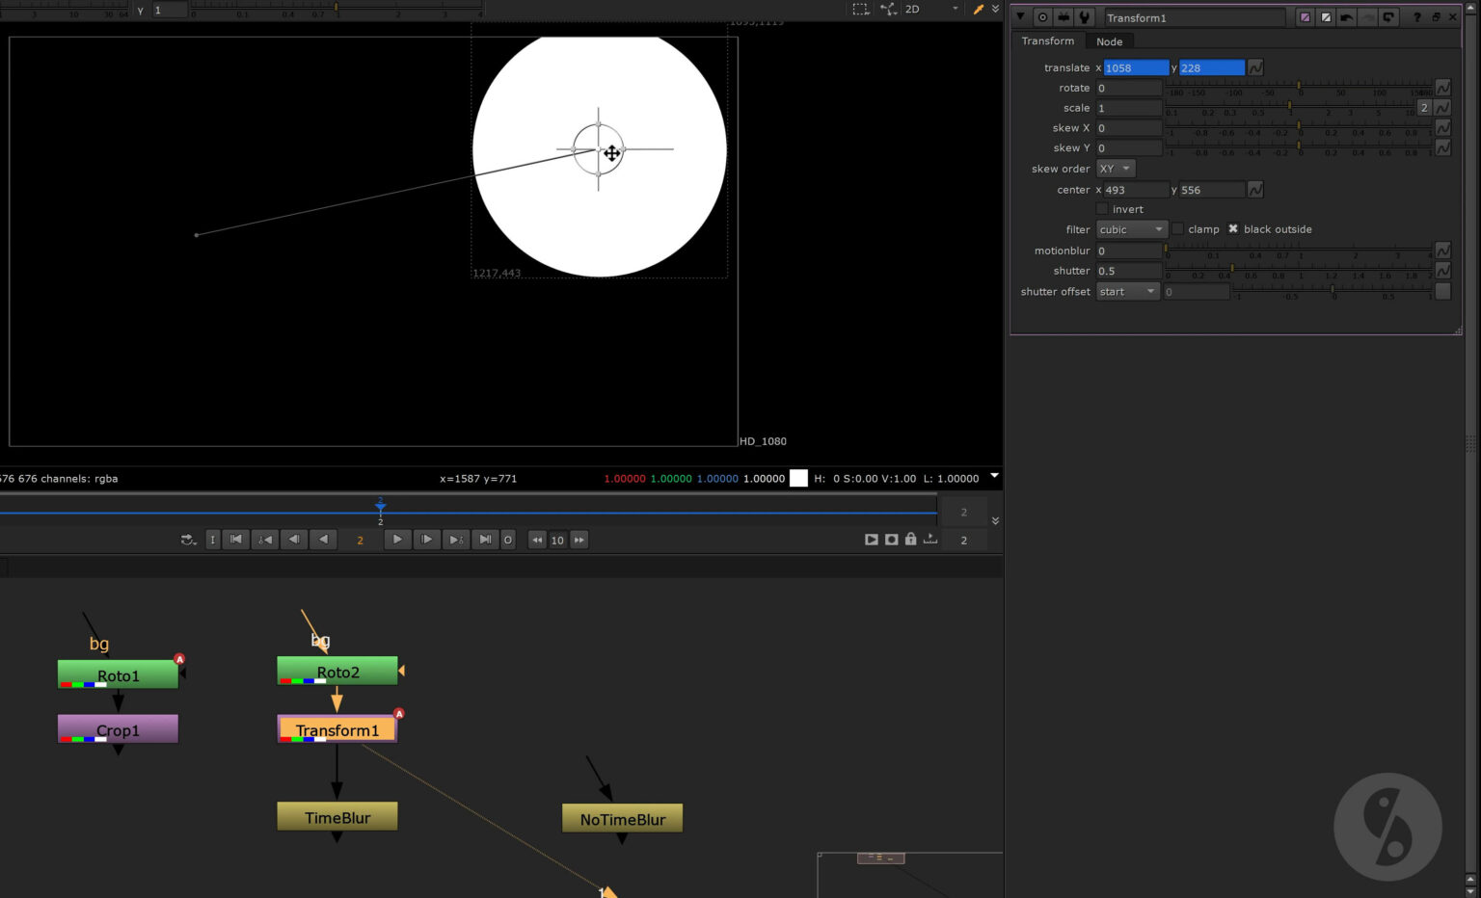Click the translate x input field

1133,67
